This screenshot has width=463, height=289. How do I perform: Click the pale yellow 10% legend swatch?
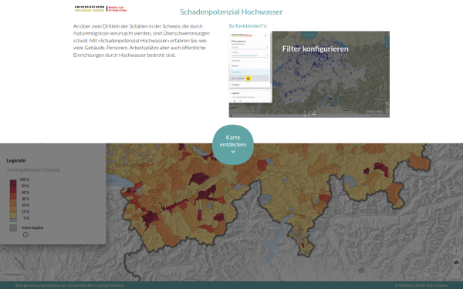13,215
